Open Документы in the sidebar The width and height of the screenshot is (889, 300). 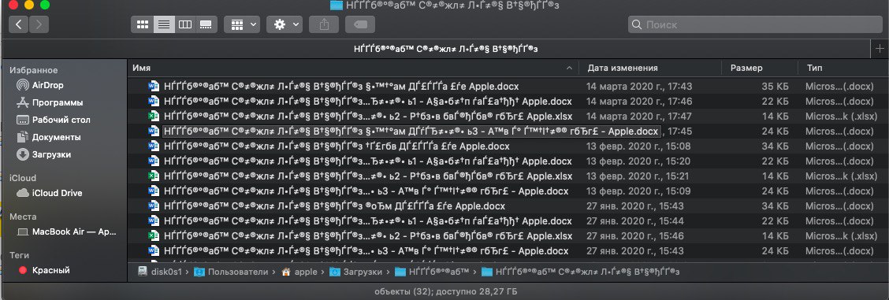[49, 138]
